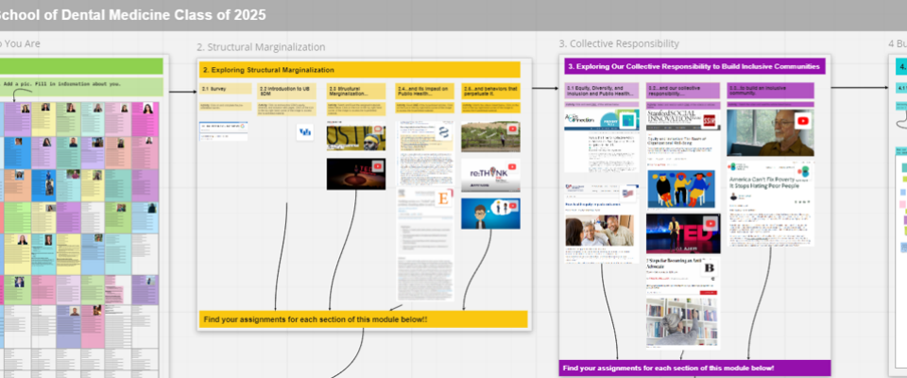907x378 pixels.
Task: Play the TED talk video
Action: pos(682,233)
